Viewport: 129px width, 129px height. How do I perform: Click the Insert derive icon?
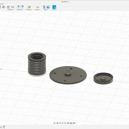(44, 7)
